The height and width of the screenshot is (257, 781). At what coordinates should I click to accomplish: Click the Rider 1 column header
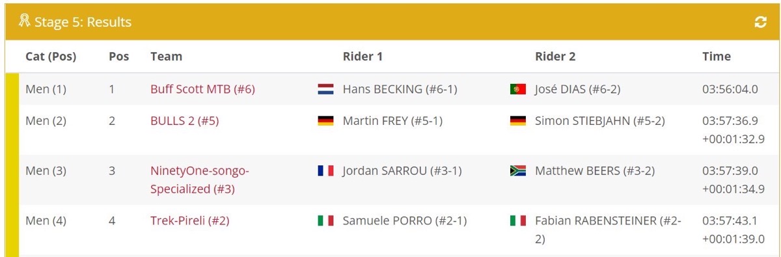(363, 57)
